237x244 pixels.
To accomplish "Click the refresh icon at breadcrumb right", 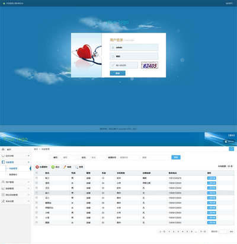I will pos(231,149).
